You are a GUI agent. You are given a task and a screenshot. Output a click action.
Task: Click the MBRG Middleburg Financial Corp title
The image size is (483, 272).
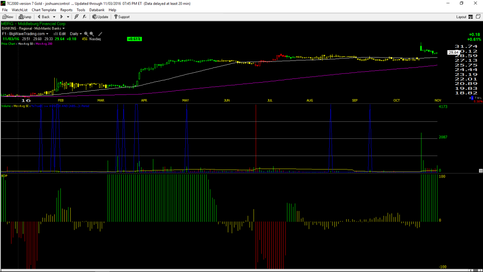tap(33, 24)
